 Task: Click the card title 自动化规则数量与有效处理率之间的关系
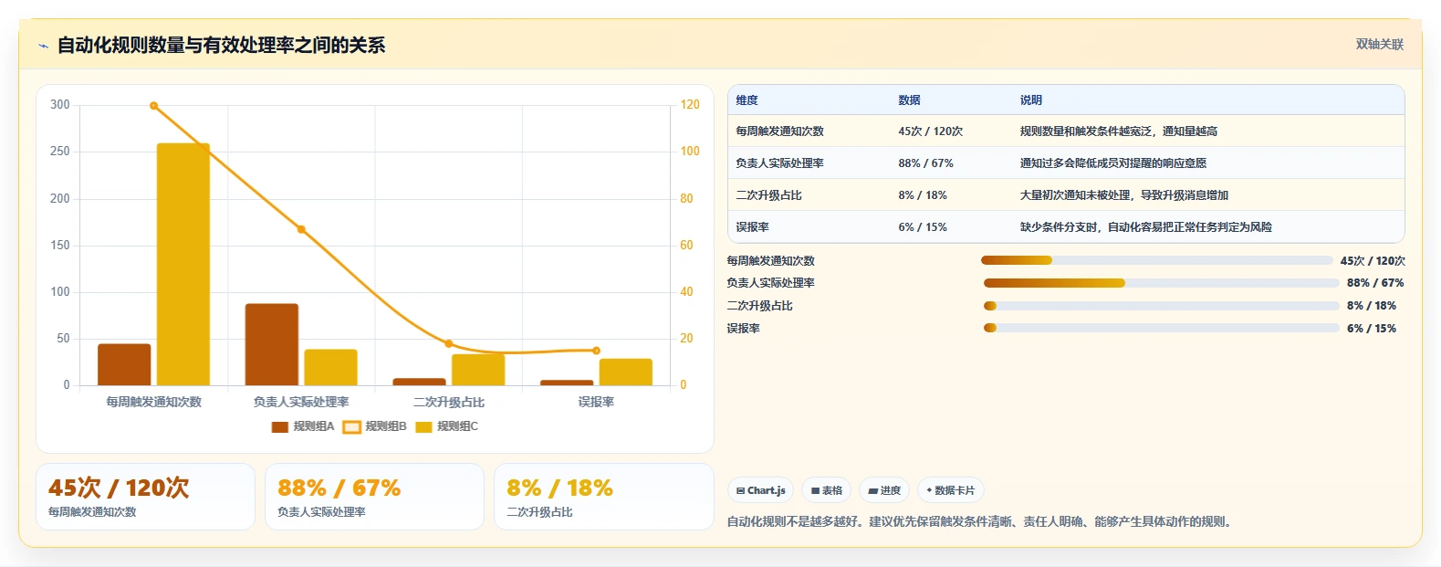click(221, 46)
